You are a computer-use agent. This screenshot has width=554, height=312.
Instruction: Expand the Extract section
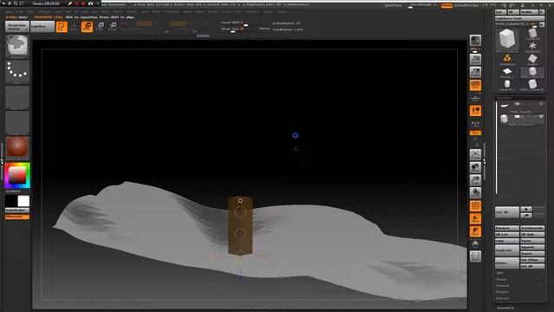click(x=502, y=298)
